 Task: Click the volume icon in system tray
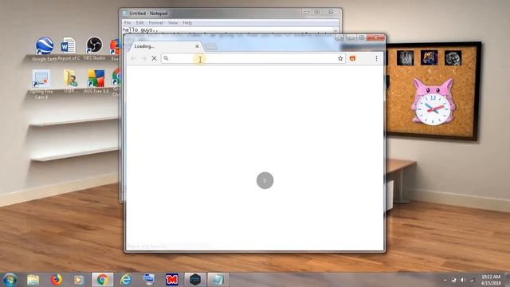[463, 280]
